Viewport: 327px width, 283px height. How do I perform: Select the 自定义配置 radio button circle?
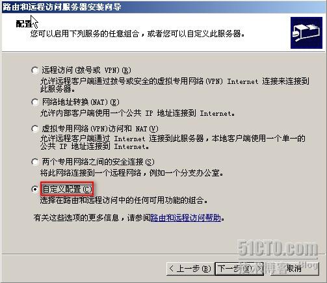[35, 189]
